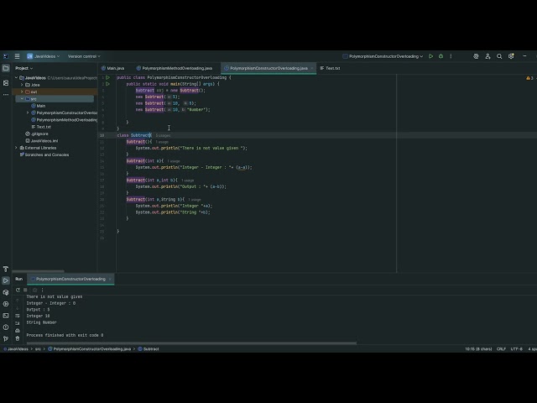Open the Git tool window icon
Screen dimensions: 537x403
(x=6, y=338)
